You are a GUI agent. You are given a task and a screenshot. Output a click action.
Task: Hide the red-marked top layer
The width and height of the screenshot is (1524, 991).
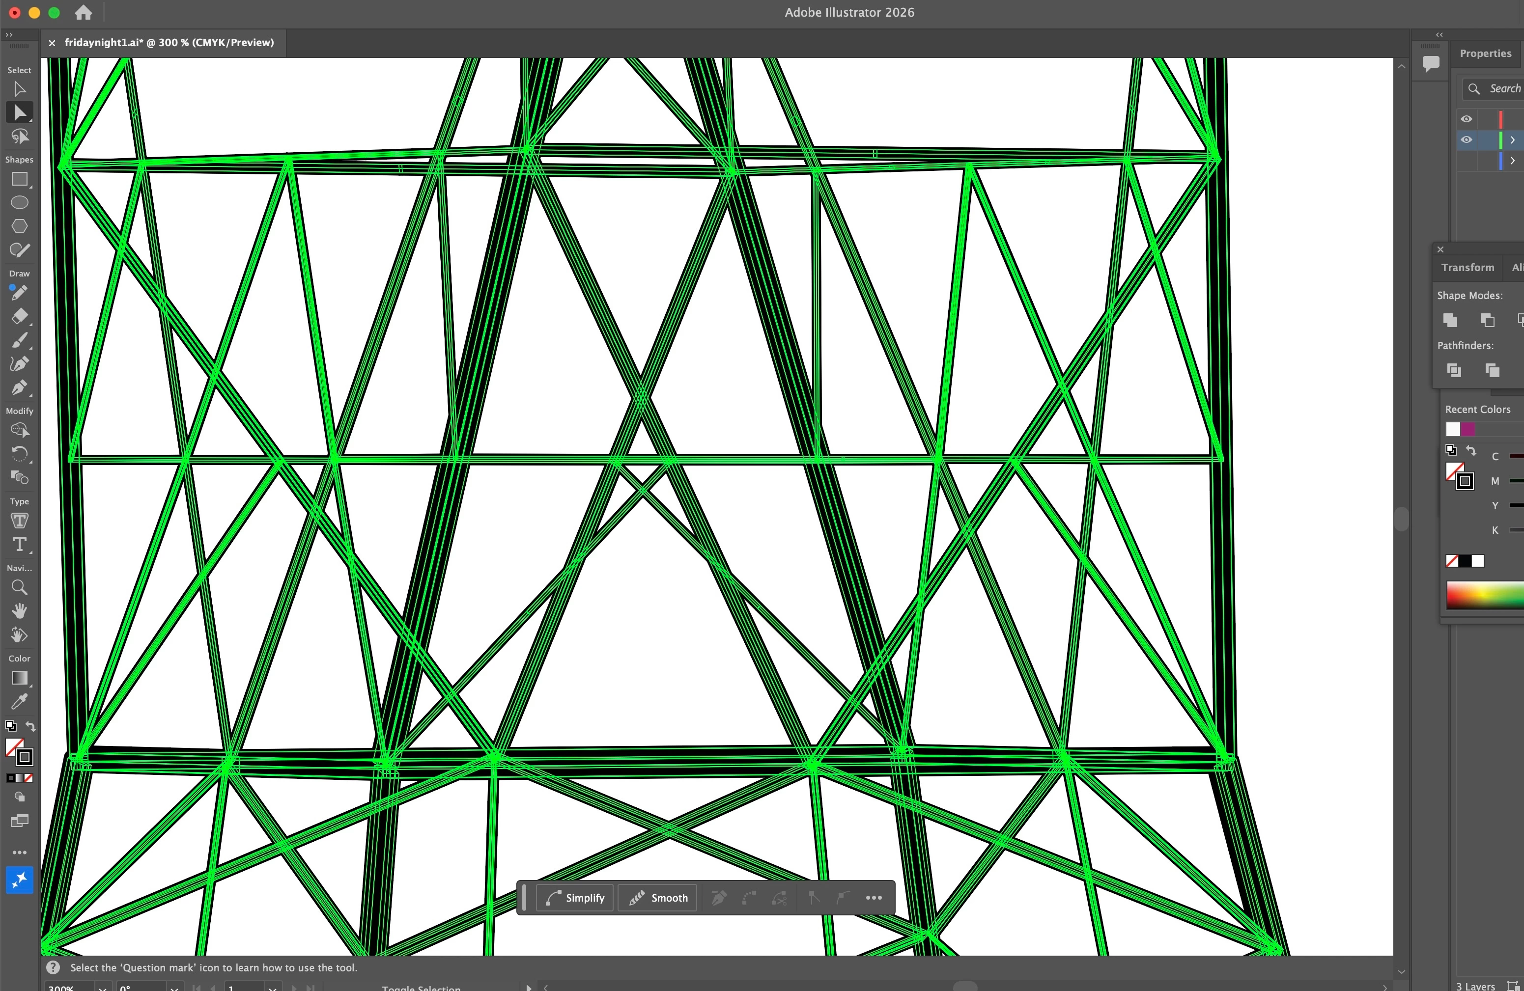(1467, 119)
